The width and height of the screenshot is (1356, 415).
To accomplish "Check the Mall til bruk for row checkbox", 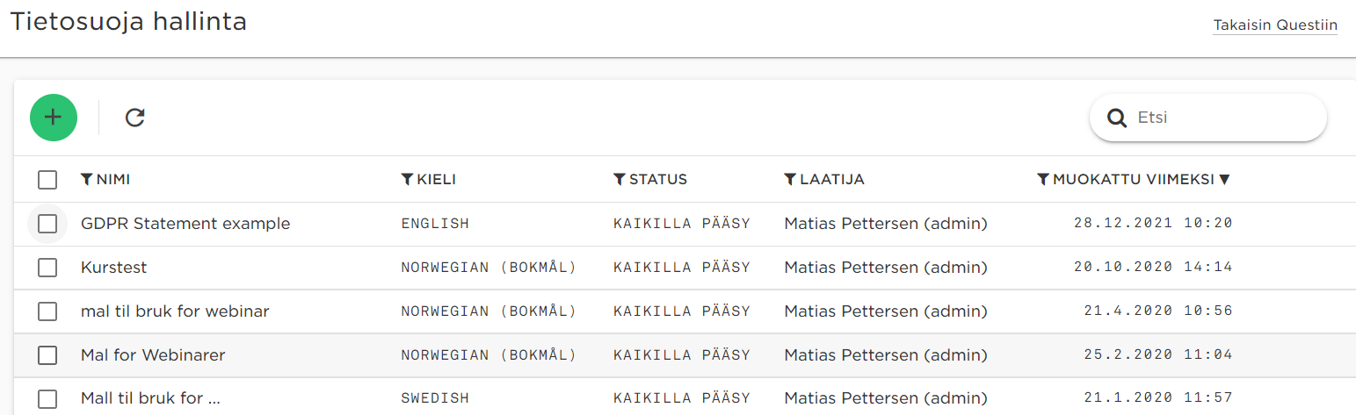I will click(x=47, y=398).
